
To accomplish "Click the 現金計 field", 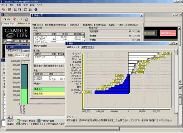I will (x=49, y=84).
